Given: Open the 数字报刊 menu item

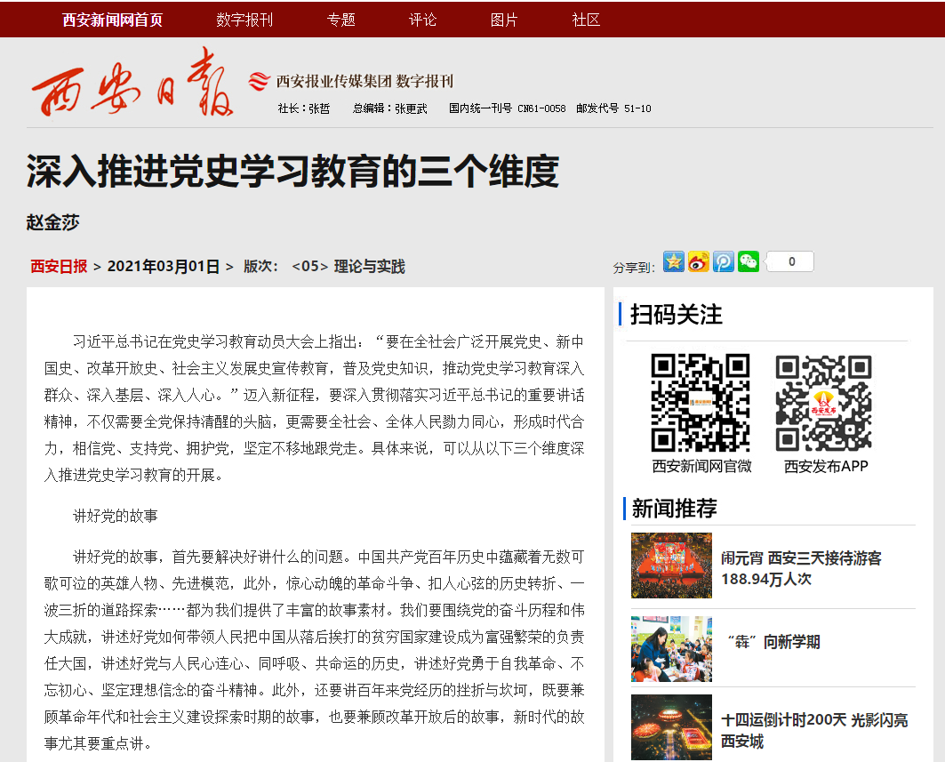Looking at the screenshot, I should pyautogui.click(x=244, y=20).
